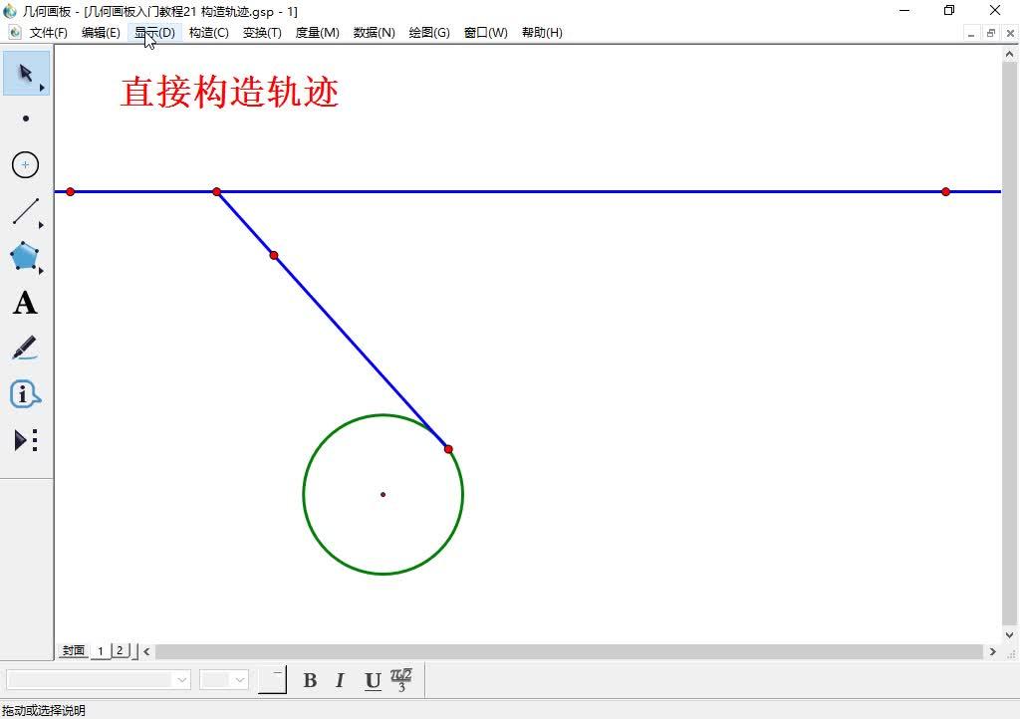Select the Information tool
The width and height of the screenshot is (1020, 719).
(x=25, y=394)
